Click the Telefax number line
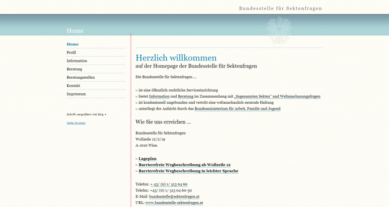Image resolution: width=389 pixels, height=207 pixels. [163, 190]
